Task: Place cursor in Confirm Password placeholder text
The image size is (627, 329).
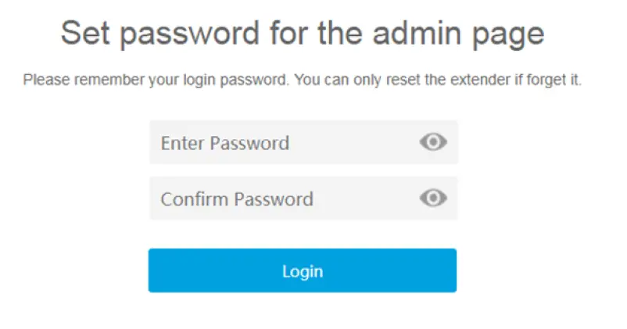Action: (x=237, y=199)
